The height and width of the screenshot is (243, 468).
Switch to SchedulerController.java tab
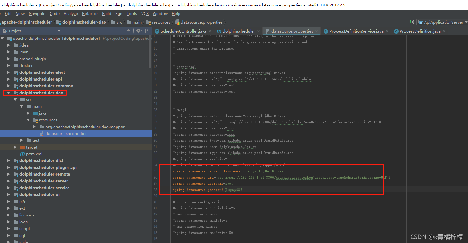pos(183,31)
